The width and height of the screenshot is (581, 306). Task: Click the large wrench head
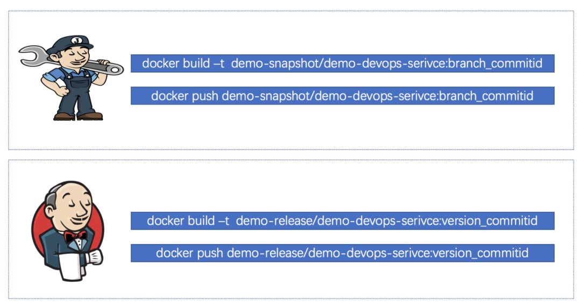pos(31,54)
